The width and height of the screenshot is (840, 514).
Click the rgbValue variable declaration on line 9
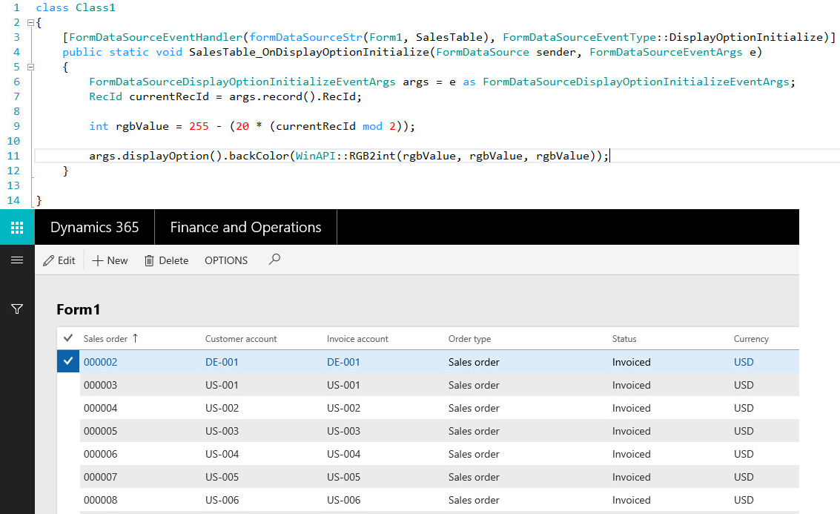tap(142, 127)
